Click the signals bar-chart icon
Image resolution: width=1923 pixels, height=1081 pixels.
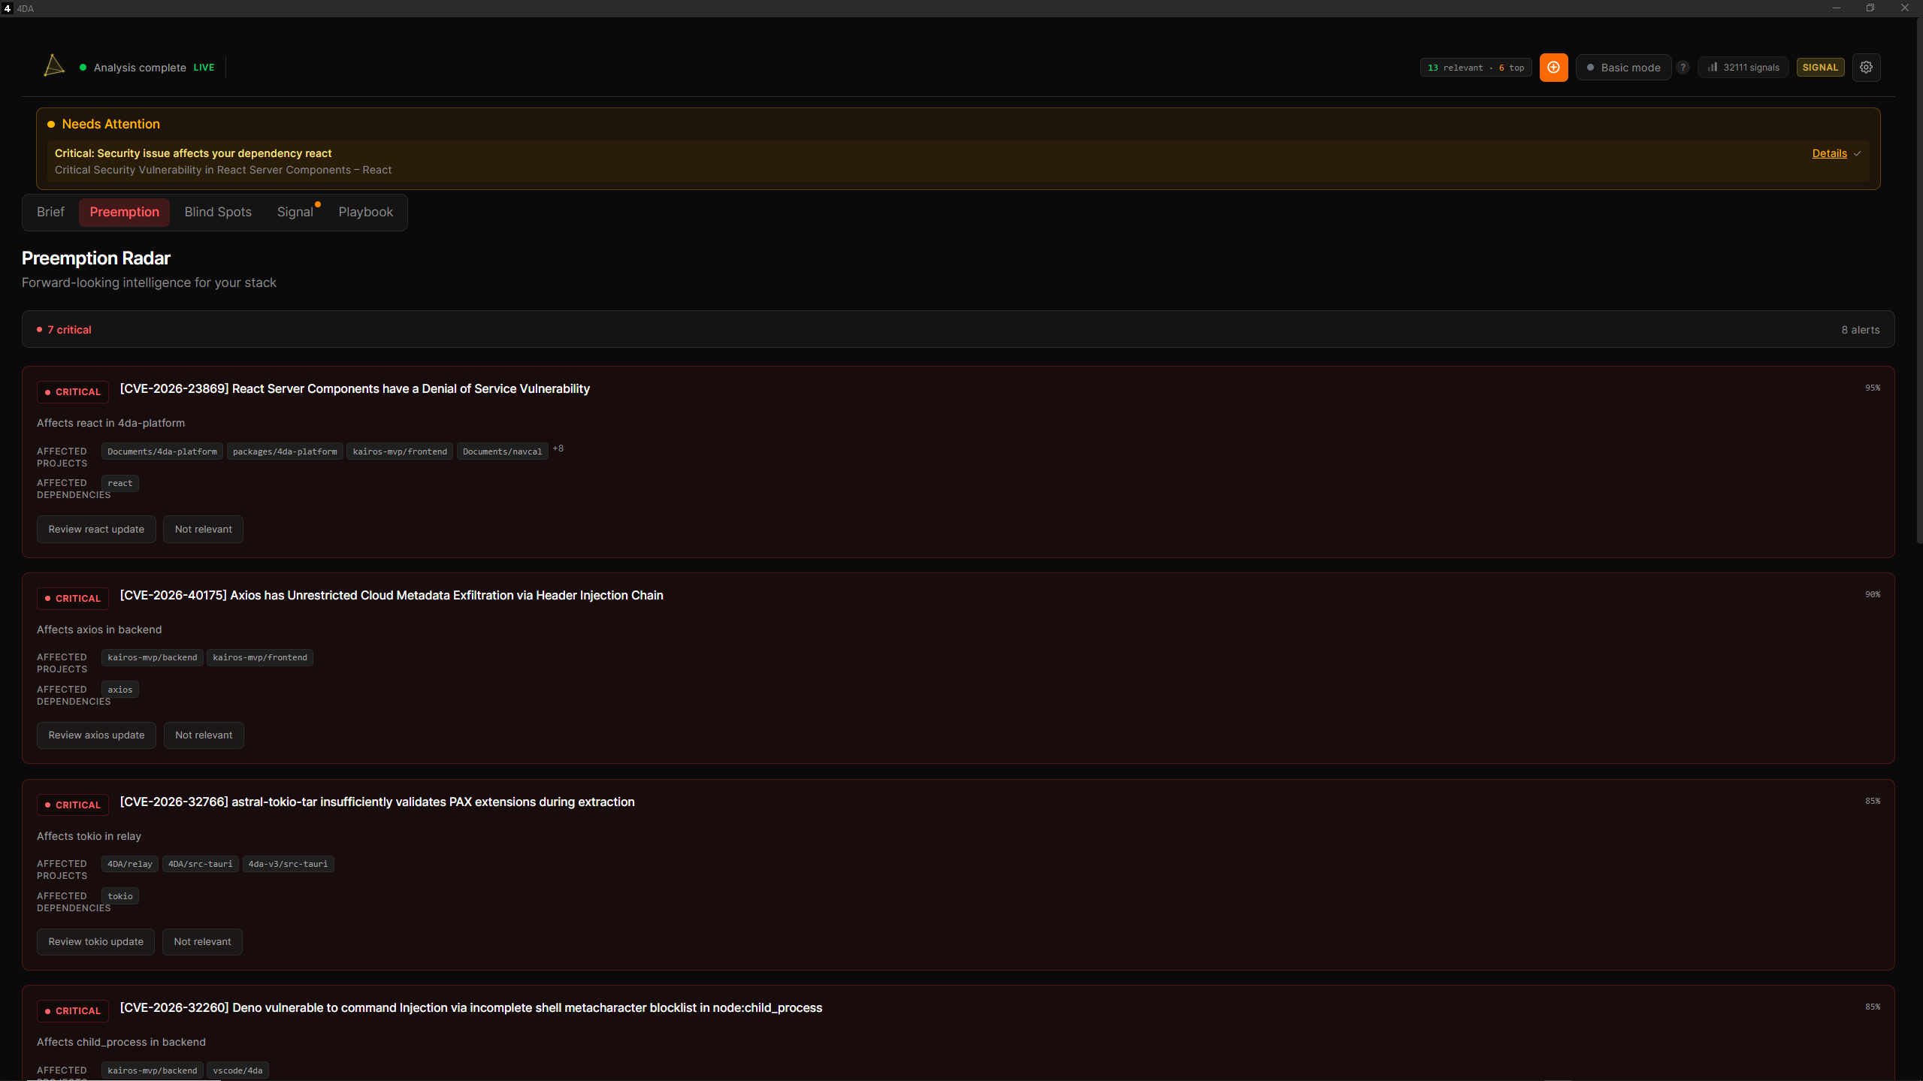[1711, 67]
